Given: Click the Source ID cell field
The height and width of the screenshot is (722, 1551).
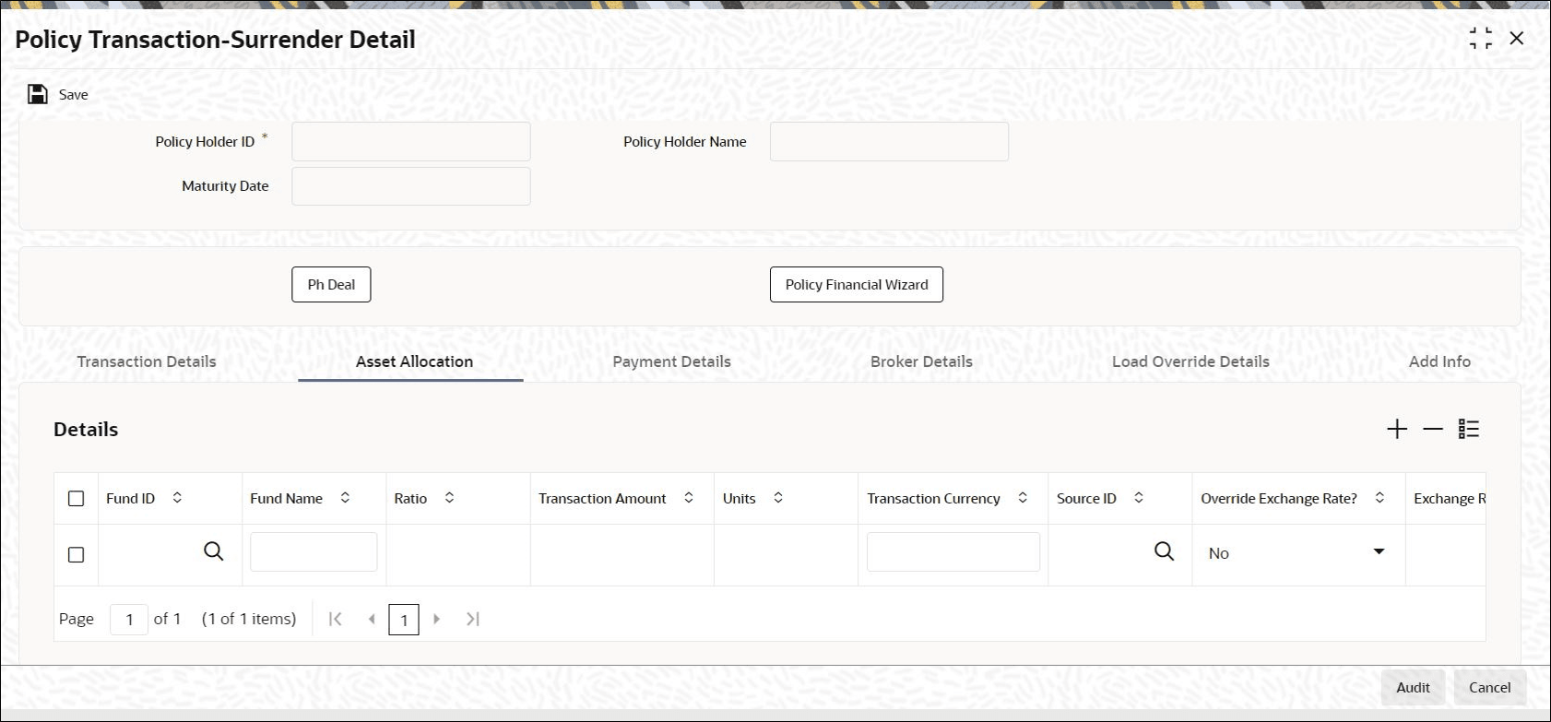Looking at the screenshot, I should click(1102, 552).
